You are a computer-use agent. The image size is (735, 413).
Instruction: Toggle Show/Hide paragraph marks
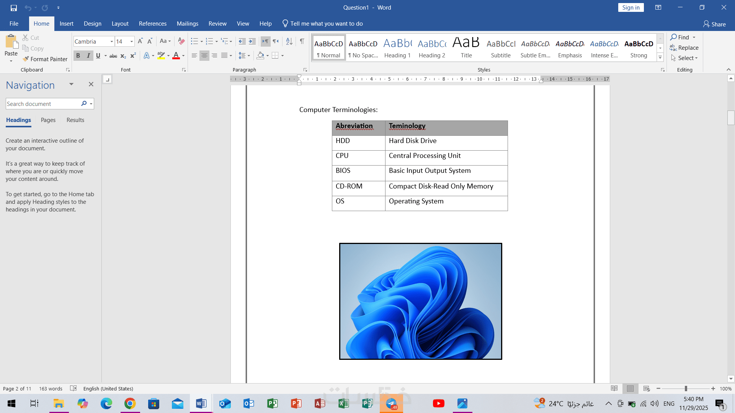pyautogui.click(x=302, y=41)
